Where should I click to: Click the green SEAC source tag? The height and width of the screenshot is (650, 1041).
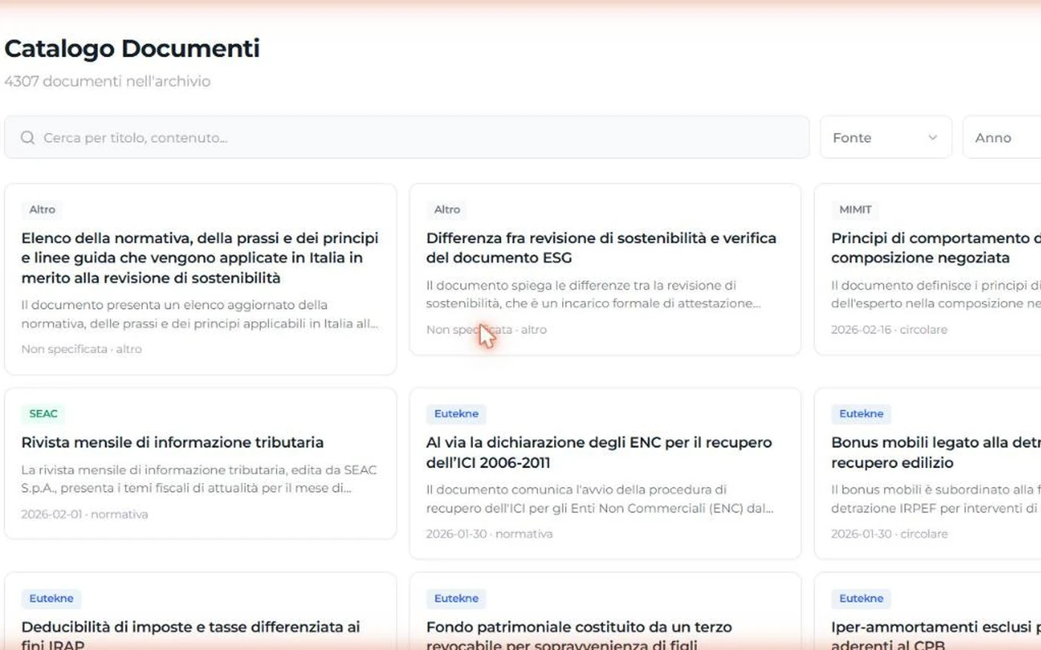43,414
